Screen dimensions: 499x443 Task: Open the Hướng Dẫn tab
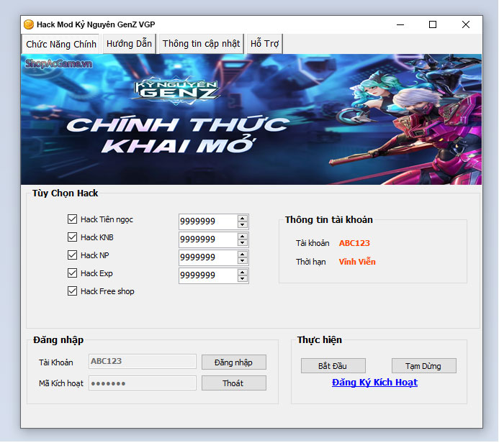pos(129,44)
